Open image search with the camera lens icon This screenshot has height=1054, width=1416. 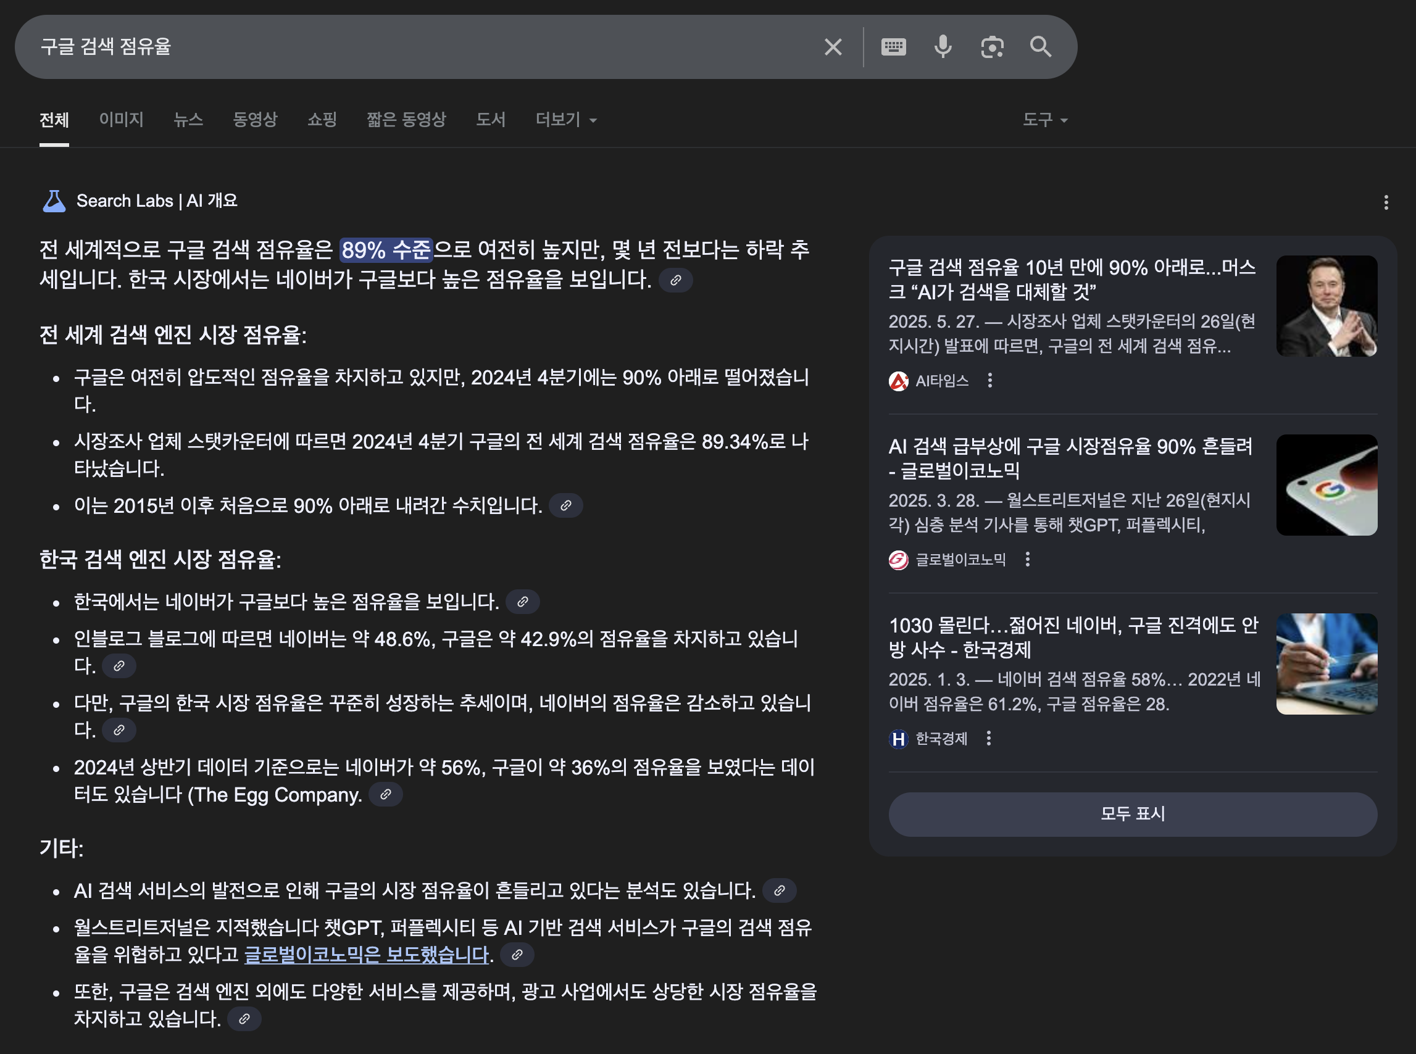(x=993, y=46)
